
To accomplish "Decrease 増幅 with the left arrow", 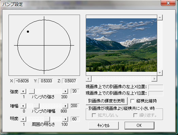I will click(23, 106).
